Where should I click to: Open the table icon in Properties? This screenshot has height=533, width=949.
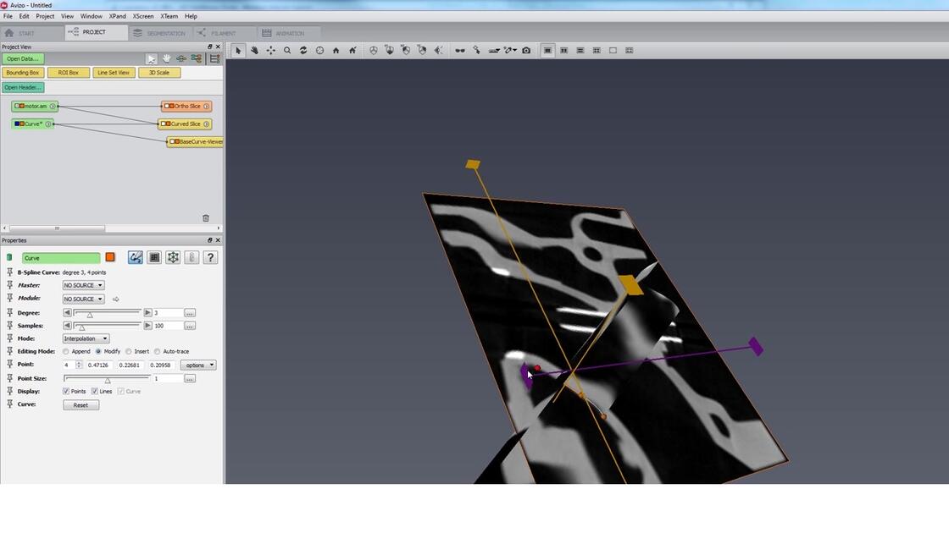pyautogui.click(x=154, y=258)
